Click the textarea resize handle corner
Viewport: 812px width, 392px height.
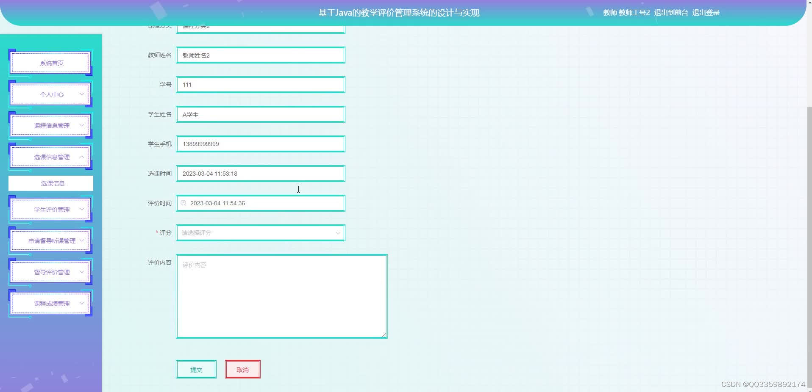coord(384,335)
